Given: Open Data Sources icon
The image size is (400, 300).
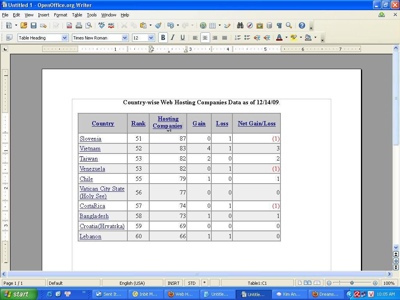Looking at the screenshot, I should coord(269,25).
